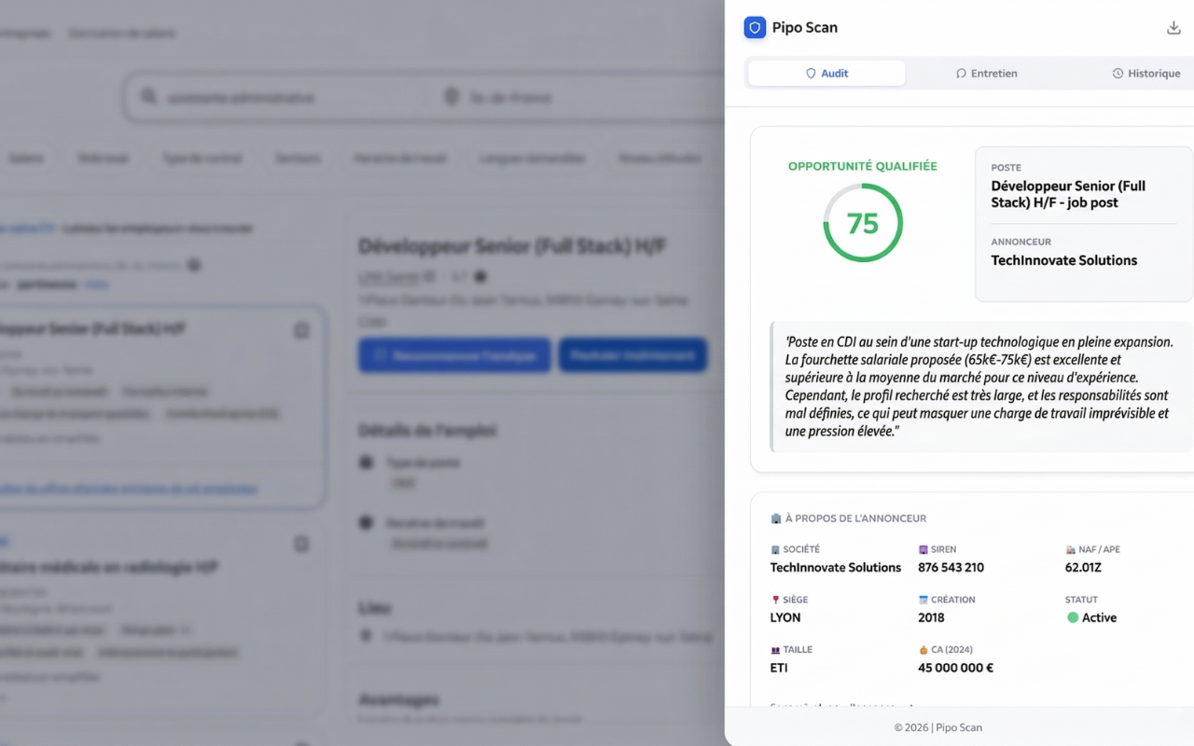This screenshot has width=1194, height=746.
Task: Expand the Horaires de travail filter
Action: 400,159
